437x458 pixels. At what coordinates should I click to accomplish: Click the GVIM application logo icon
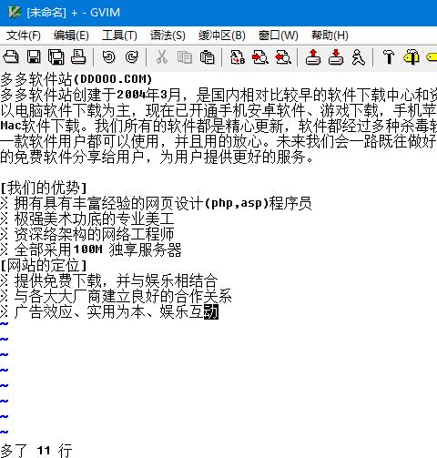(x=15, y=12)
